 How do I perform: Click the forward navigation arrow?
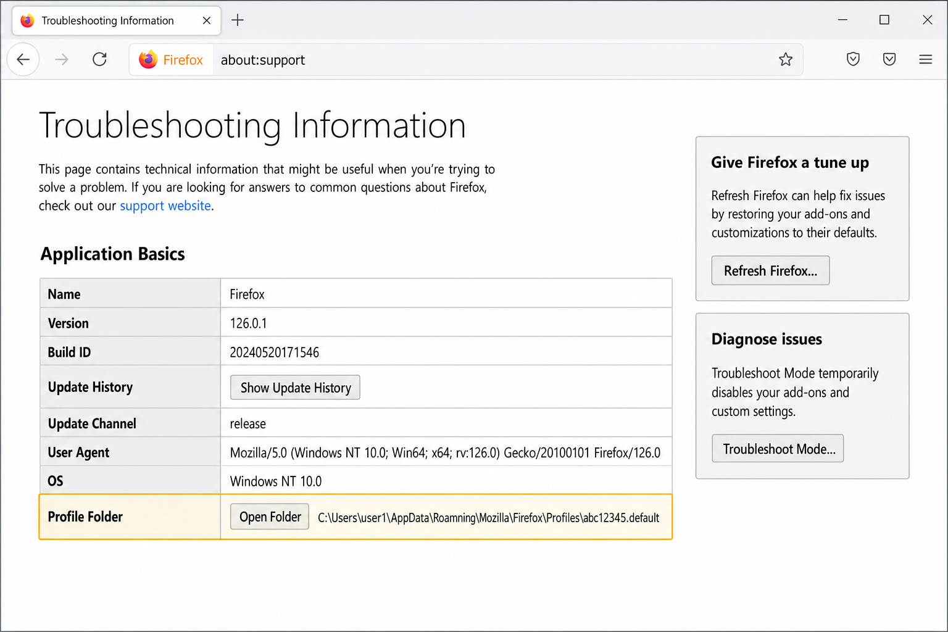62,59
